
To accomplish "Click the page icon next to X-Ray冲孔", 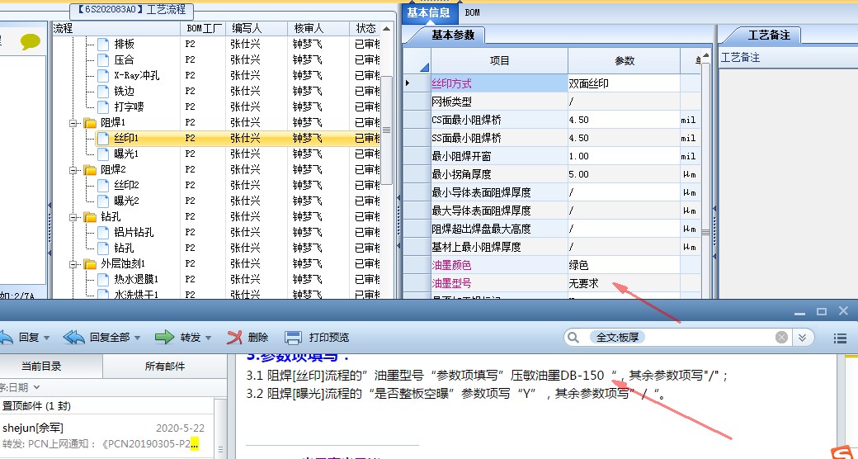I will click(103, 76).
